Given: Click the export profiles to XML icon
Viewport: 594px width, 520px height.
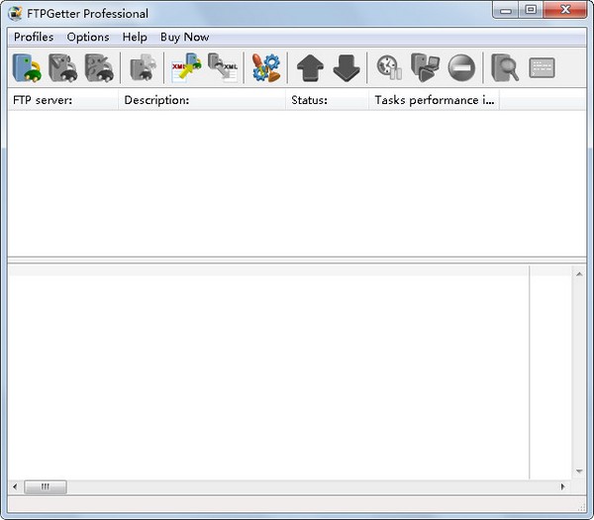Looking at the screenshot, I should click(x=223, y=67).
